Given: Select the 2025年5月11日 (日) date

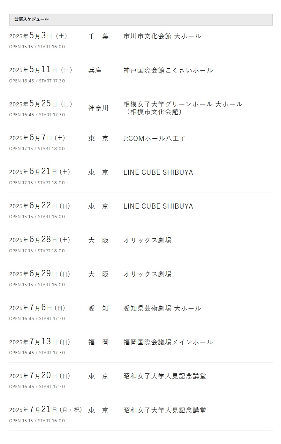Looking at the screenshot, I should click(41, 70).
